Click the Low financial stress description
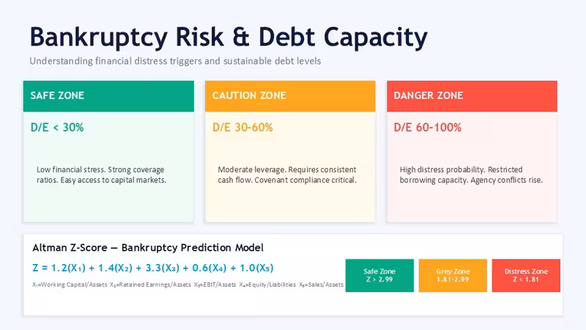Image resolution: width=586 pixels, height=330 pixels. coord(101,175)
